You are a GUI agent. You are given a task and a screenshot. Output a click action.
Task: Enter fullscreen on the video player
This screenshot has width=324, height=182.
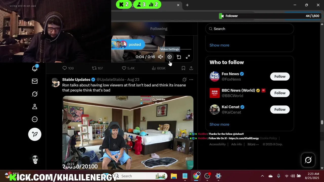point(188,57)
